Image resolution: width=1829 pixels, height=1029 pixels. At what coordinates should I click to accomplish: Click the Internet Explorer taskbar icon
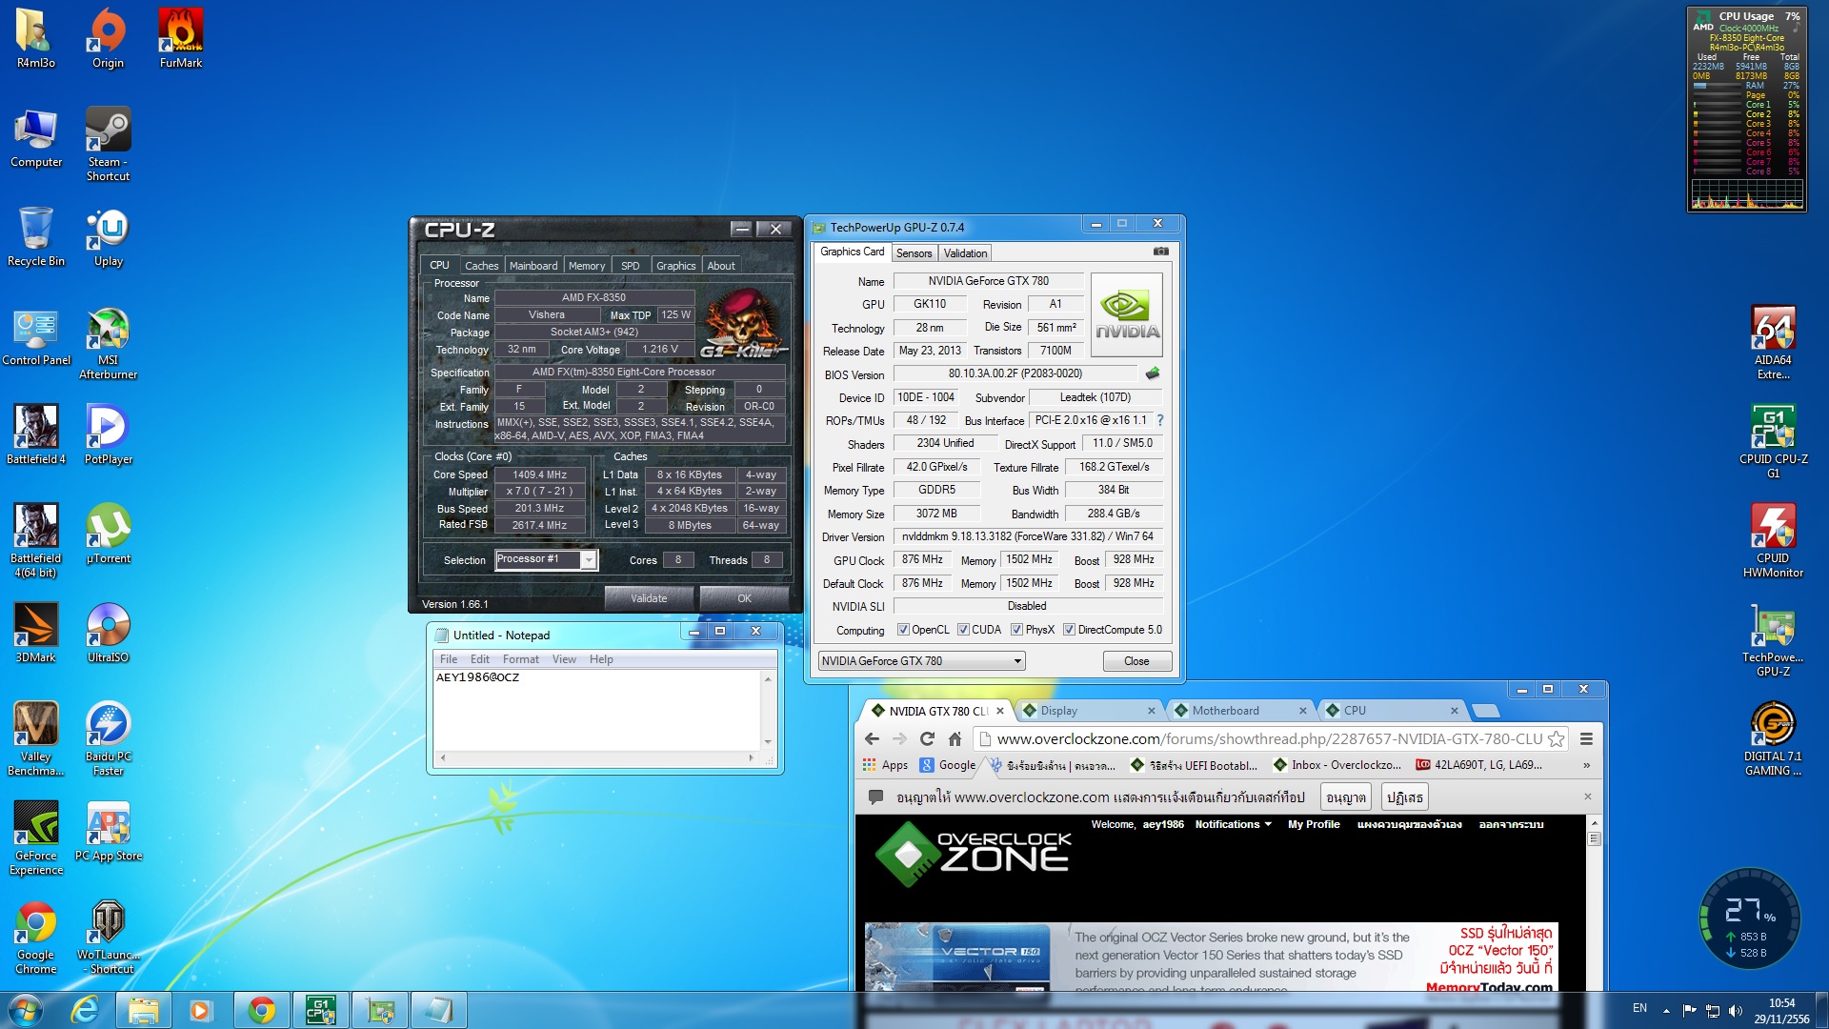pyautogui.click(x=85, y=1010)
